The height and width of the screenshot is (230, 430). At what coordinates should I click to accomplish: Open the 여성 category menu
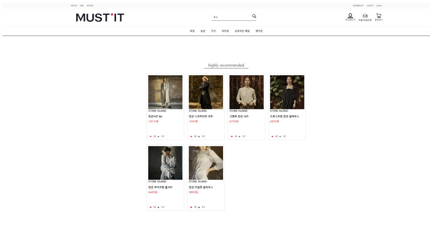(192, 31)
